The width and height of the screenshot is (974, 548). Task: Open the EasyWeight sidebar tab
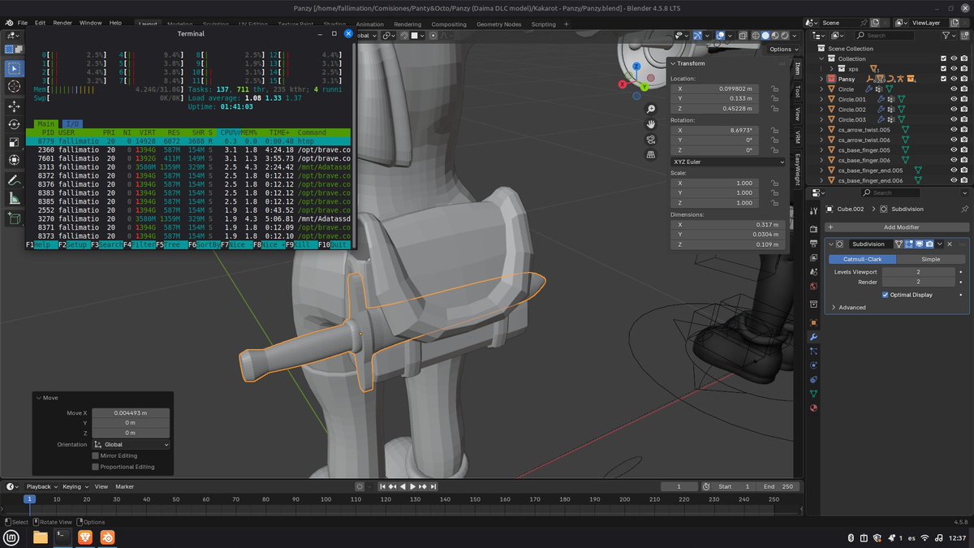tap(798, 171)
